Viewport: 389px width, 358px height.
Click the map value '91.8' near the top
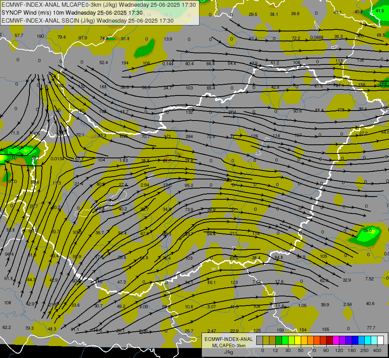[x=125, y=39]
